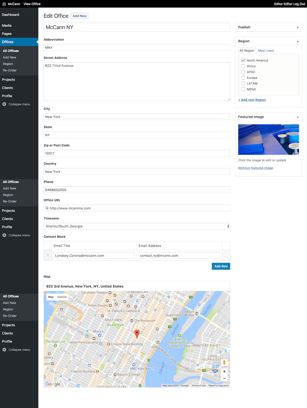
Task: Switch the map to Satellite view
Action: tap(62, 297)
